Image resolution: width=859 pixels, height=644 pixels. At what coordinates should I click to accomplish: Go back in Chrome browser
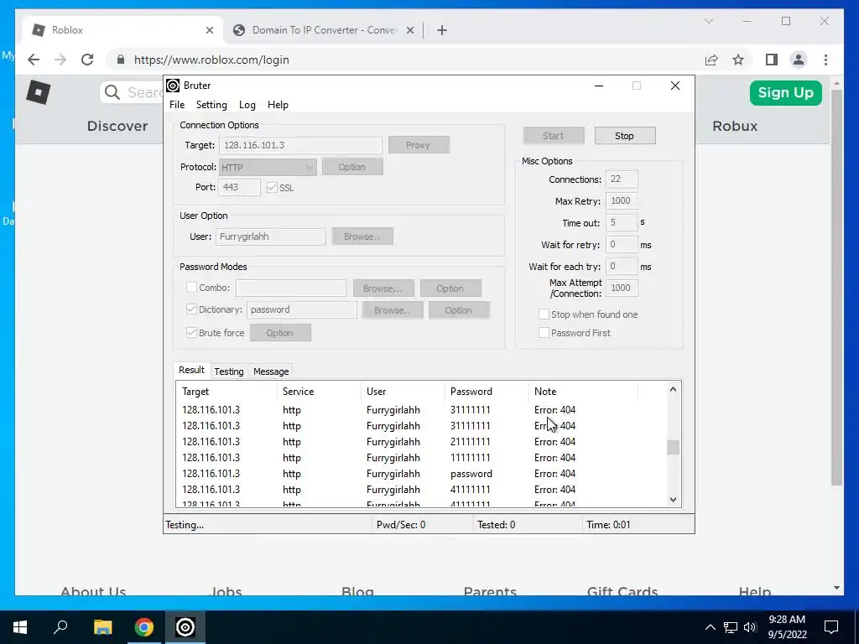(x=34, y=60)
